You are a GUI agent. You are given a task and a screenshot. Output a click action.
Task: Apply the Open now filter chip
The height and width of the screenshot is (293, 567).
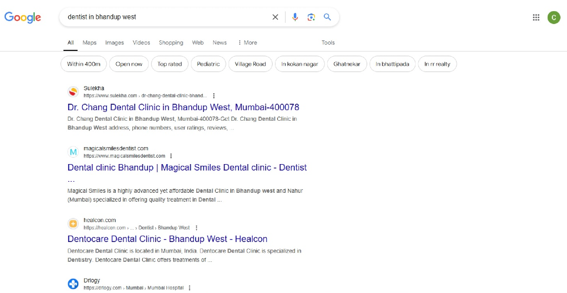[x=129, y=64]
